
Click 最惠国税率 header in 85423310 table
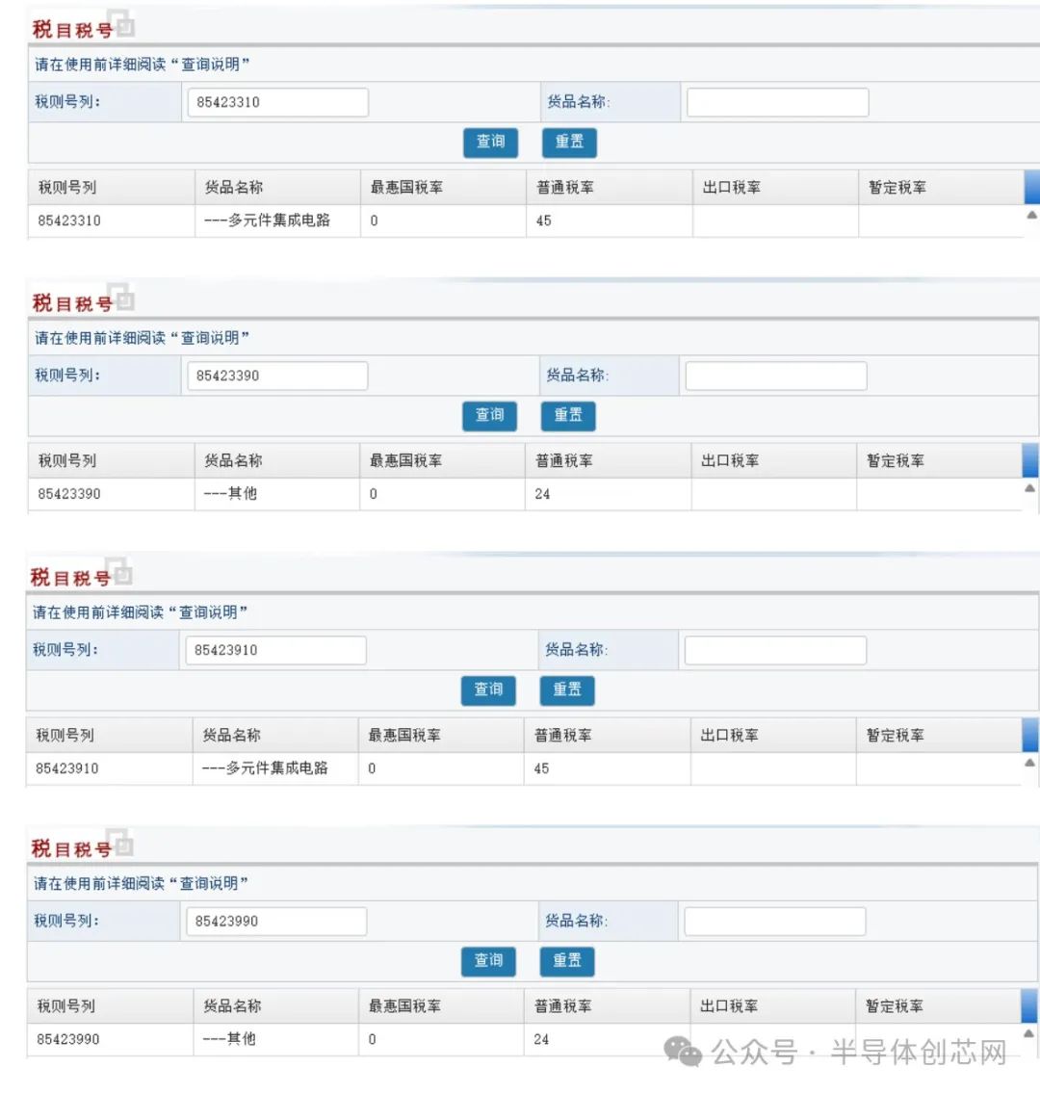[x=406, y=188]
